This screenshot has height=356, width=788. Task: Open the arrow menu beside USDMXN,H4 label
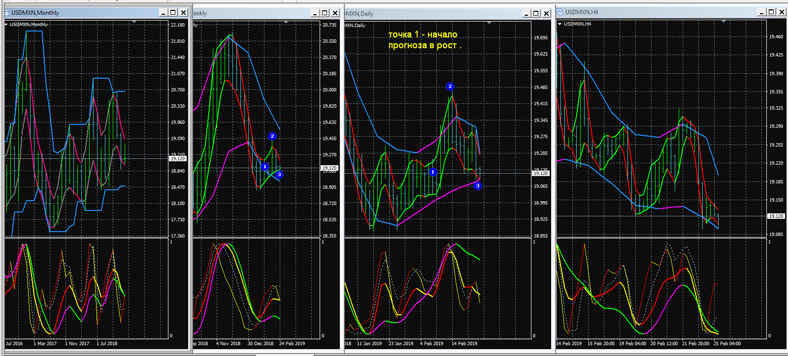tap(560, 24)
